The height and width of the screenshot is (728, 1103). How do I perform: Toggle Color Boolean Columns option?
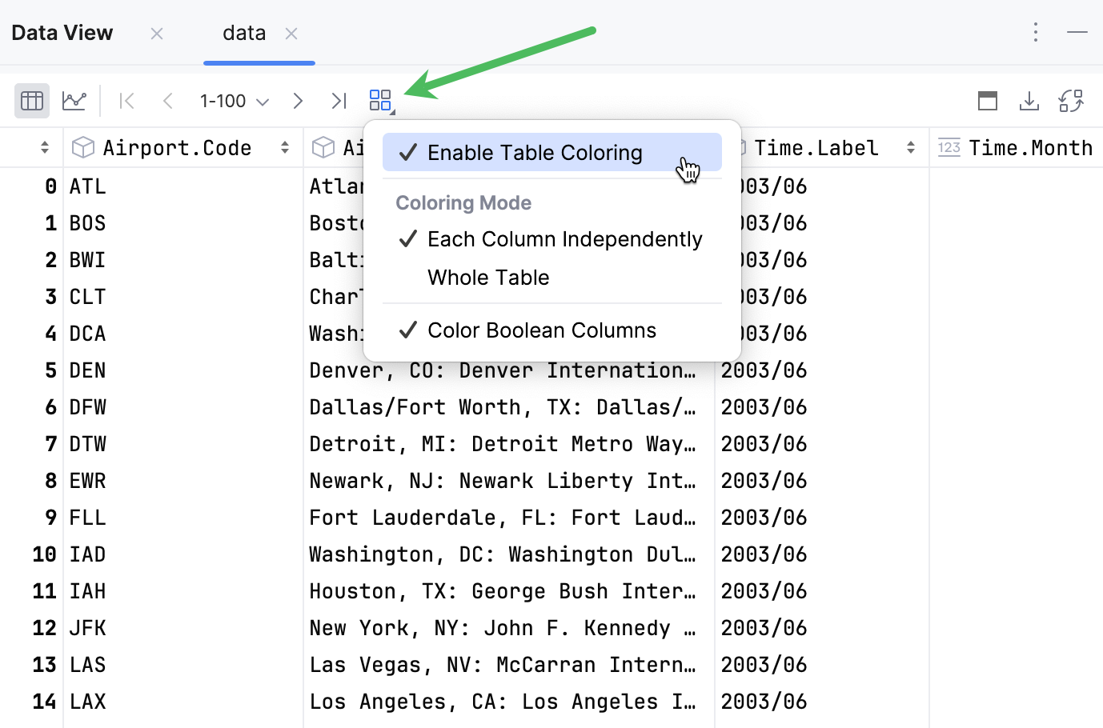pyautogui.click(x=552, y=330)
